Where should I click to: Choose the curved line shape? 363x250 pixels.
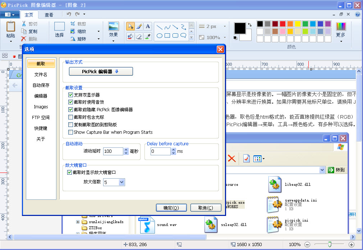pos(167,28)
